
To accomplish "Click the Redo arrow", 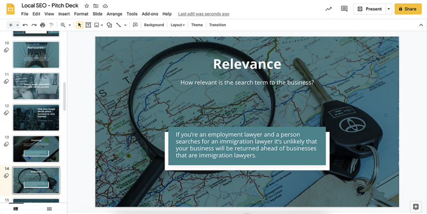I will click(34, 25).
